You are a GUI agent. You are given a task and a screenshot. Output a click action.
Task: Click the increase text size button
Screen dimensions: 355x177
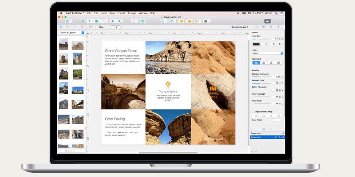click(x=280, y=44)
